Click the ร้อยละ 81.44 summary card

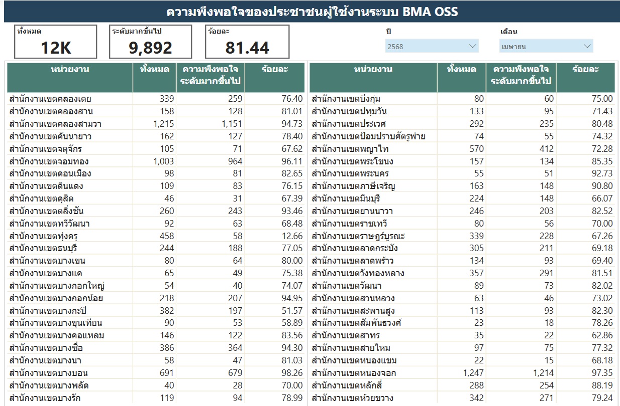(247, 42)
